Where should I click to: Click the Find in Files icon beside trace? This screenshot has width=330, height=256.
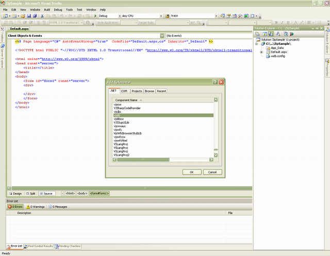coord(167,16)
